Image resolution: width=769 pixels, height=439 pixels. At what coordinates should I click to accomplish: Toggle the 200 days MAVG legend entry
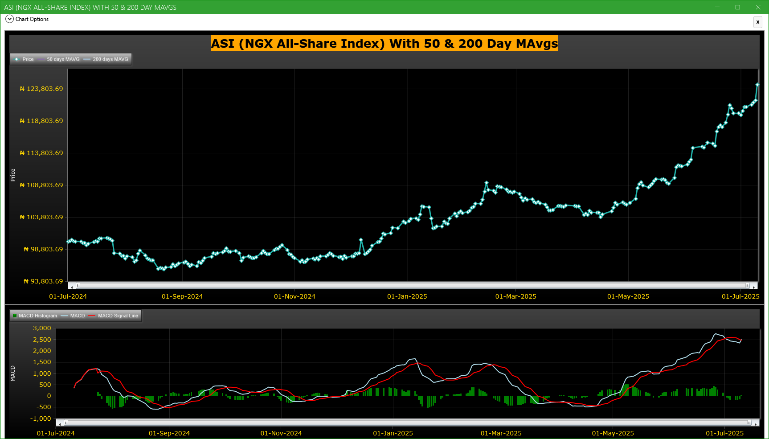pos(106,59)
